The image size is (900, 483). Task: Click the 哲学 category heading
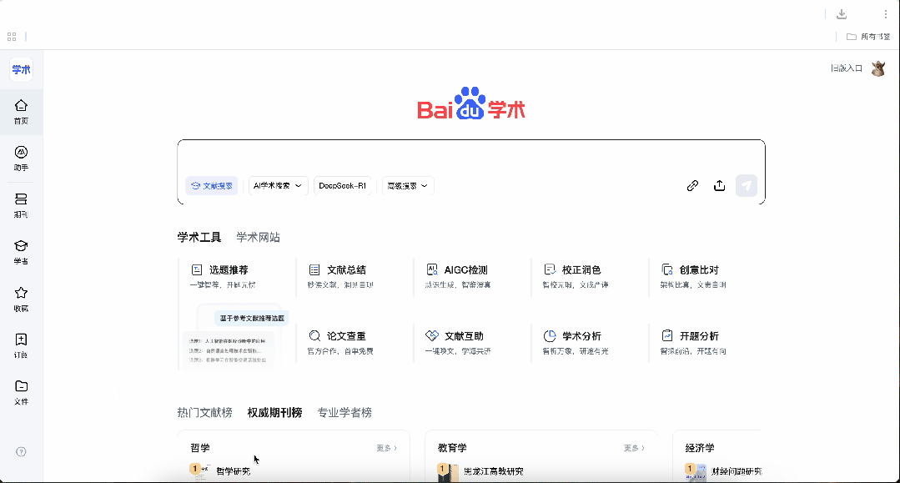(200, 448)
